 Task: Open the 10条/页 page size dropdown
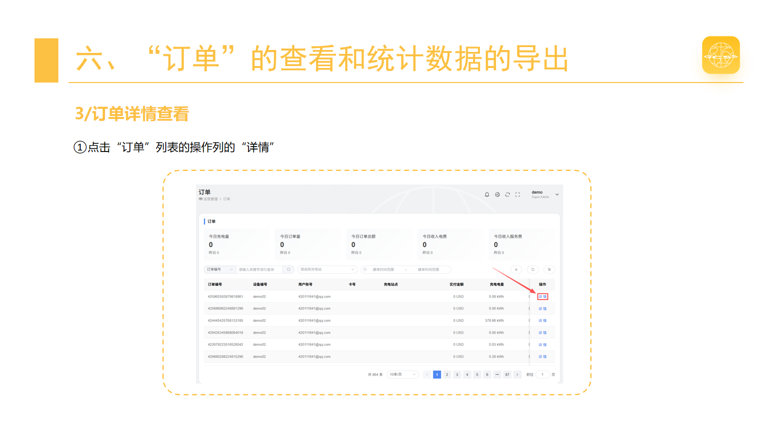tap(403, 374)
